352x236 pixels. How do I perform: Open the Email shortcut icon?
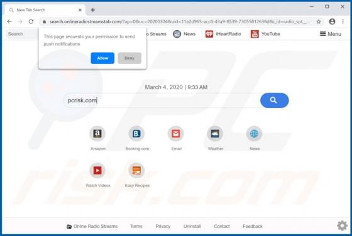pyautogui.click(x=176, y=134)
